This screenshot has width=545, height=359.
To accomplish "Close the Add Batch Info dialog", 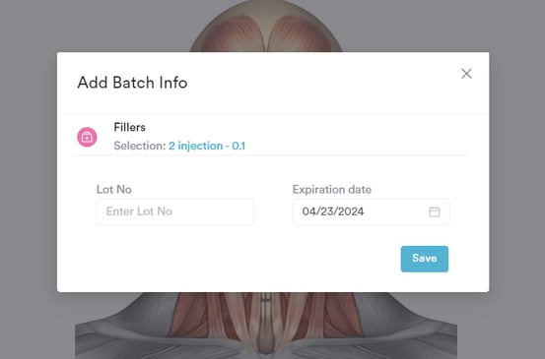I will (466, 74).
